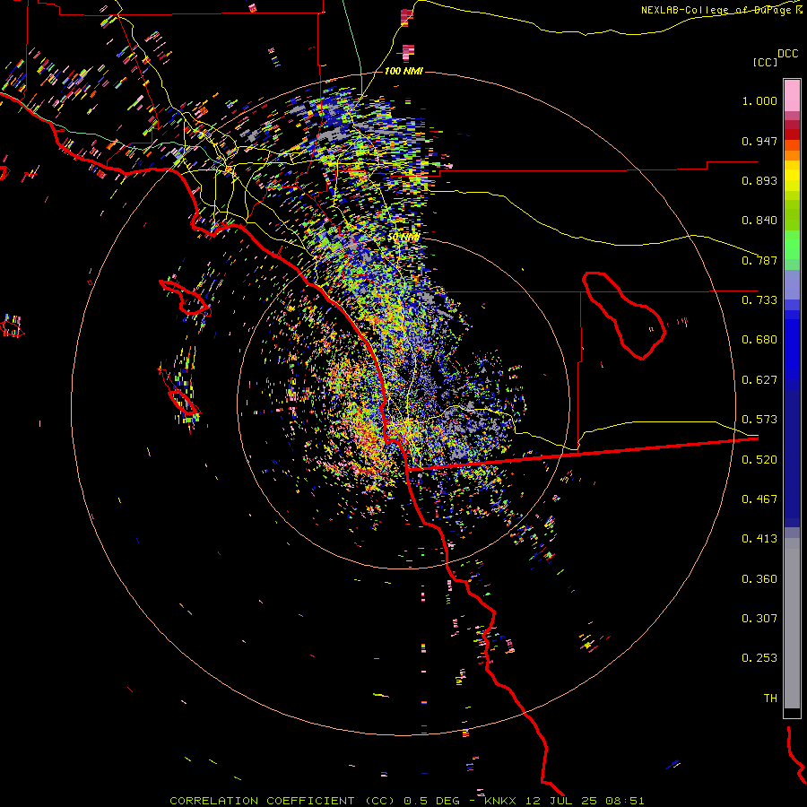Click the TH threshold label

770,699
